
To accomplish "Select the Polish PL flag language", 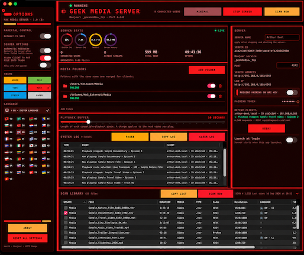I will click(x=8, y=159).
